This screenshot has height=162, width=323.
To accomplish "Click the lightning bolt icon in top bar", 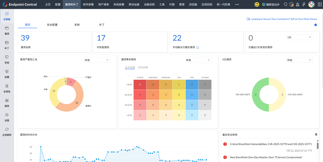I will (303, 4).
